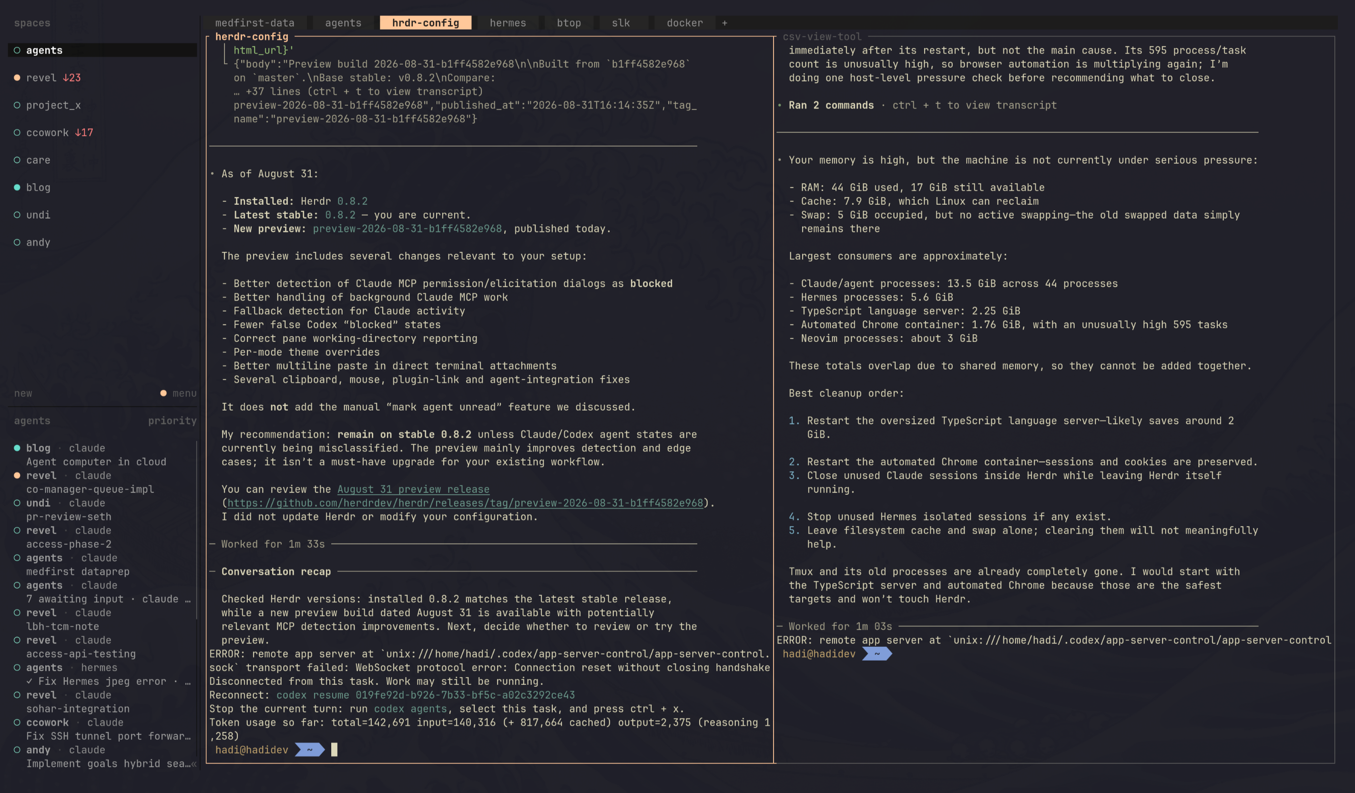Click the hadi@hadidev prompt in csv-view-tool pane
This screenshot has width=1355, height=793.
pyautogui.click(x=818, y=653)
